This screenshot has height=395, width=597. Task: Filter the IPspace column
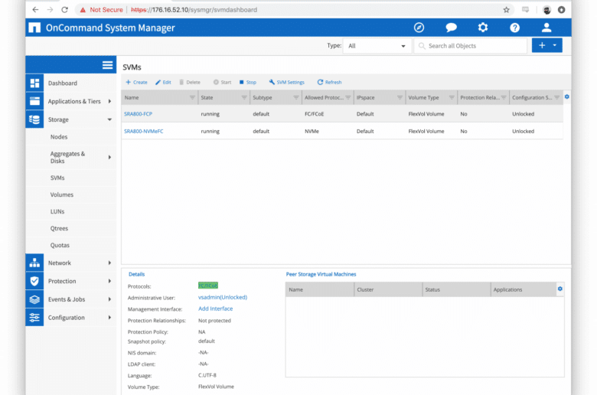pos(400,97)
